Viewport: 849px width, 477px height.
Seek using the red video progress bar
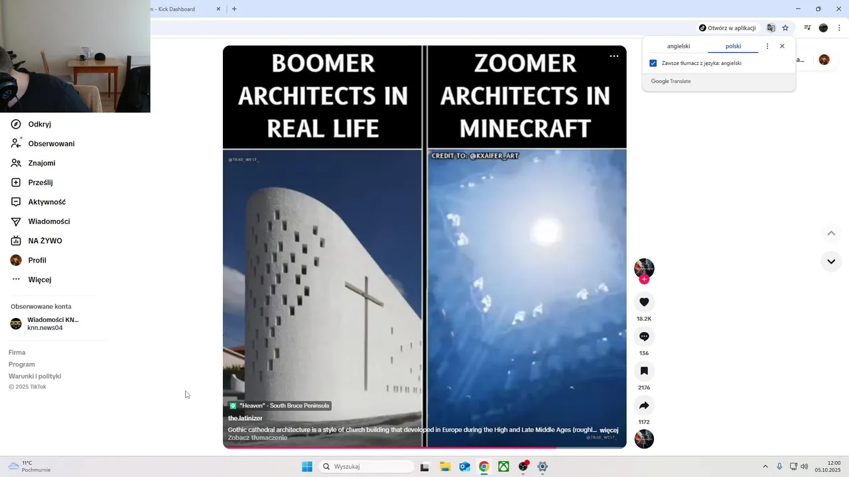click(424, 448)
